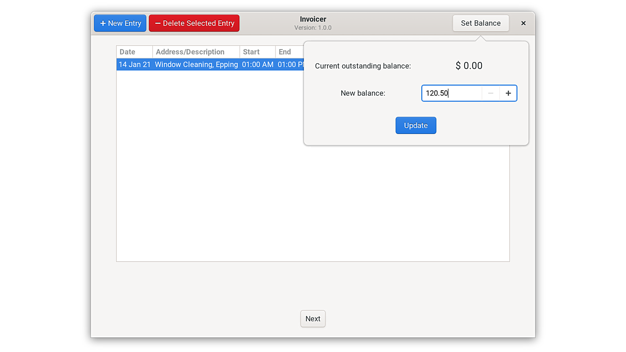Screen dimensions: 626x352
Task: Toggle the Set Balance popover button
Action: point(480,23)
